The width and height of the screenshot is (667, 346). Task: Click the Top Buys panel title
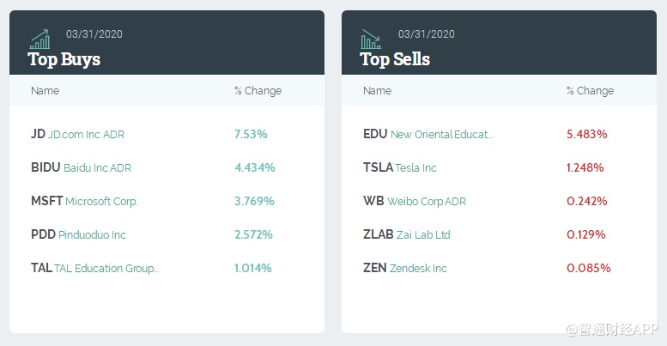(x=64, y=59)
